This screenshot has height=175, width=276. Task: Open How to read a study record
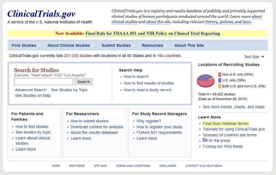147,90
